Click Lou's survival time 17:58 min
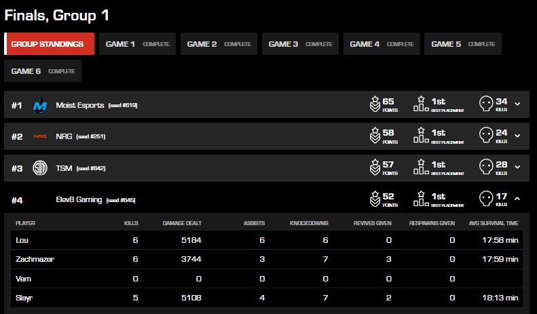 point(500,240)
